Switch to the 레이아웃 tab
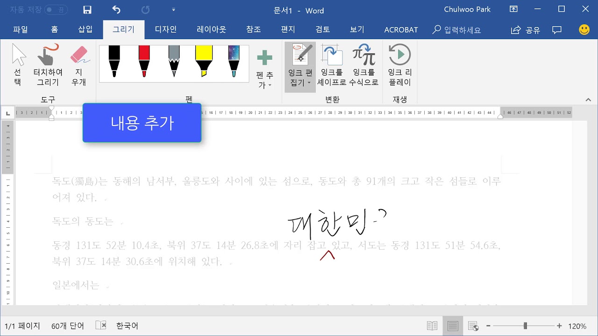598x336 pixels. pyautogui.click(x=212, y=29)
